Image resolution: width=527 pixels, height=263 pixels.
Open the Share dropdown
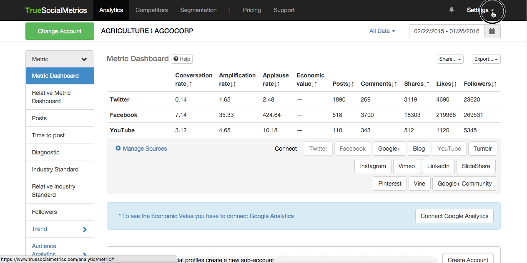(450, 59)
